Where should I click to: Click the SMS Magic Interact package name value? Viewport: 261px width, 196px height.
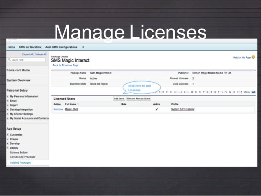click(x=101, y=73)
